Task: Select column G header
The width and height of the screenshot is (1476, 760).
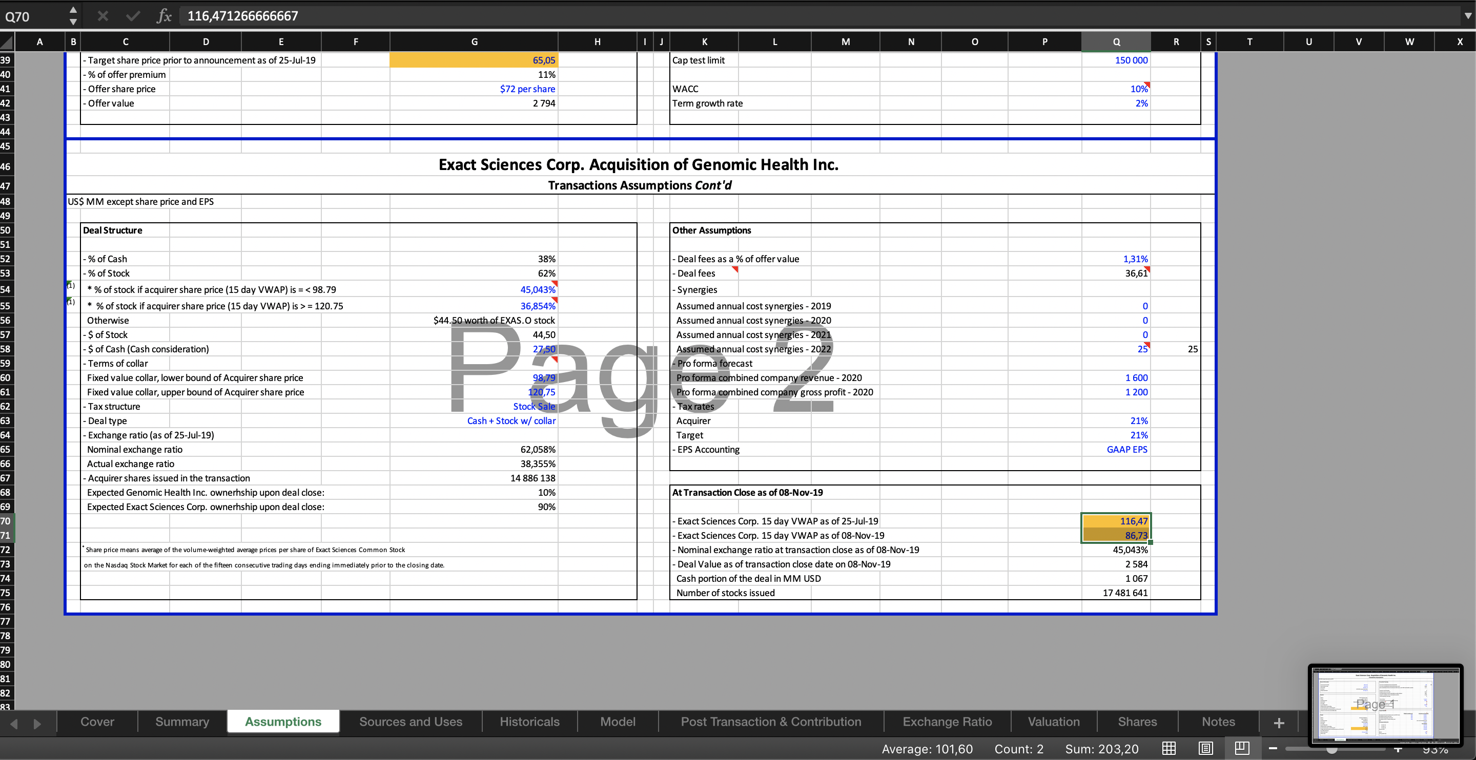Action: [474, 42]
